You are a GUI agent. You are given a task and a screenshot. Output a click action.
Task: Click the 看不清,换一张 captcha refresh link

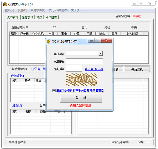point(94,69)
